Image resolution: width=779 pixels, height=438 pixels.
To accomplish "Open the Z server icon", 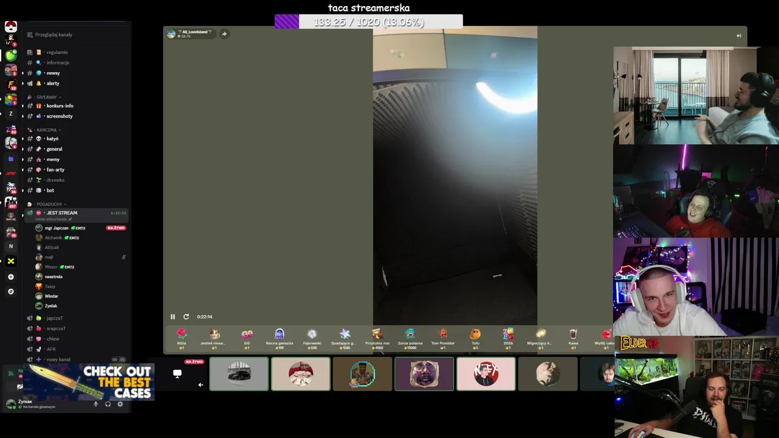I will [x=10, y=114].
